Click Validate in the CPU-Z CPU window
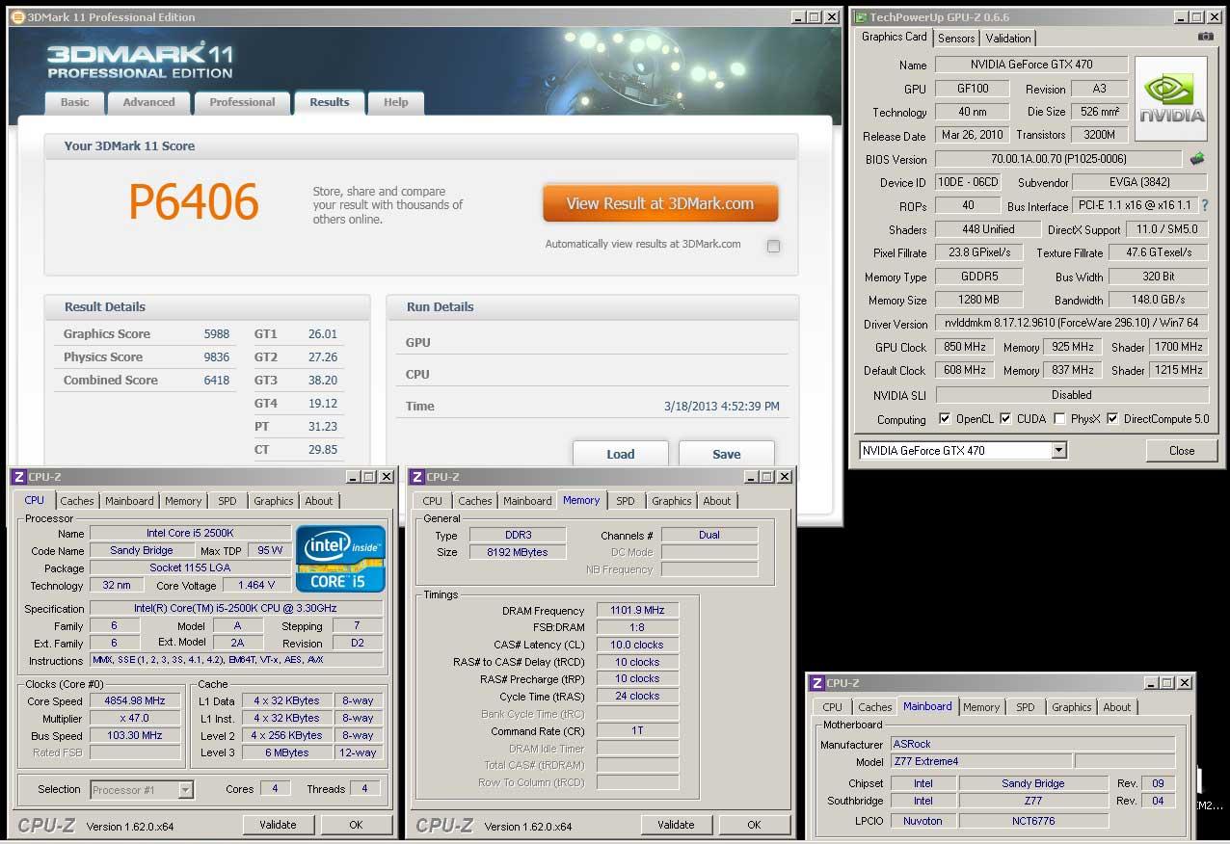This screenshot has width=1230, height=844. (x=278, y=825)
